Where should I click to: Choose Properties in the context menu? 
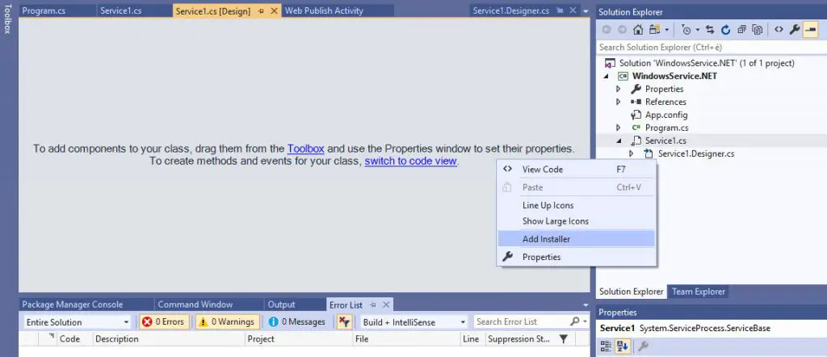click(576, 257)
